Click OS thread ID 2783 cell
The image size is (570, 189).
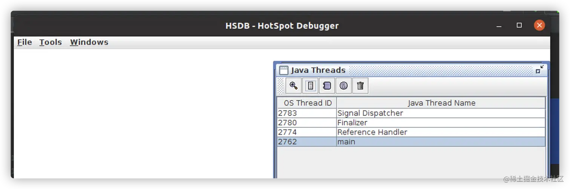[307, 113]
